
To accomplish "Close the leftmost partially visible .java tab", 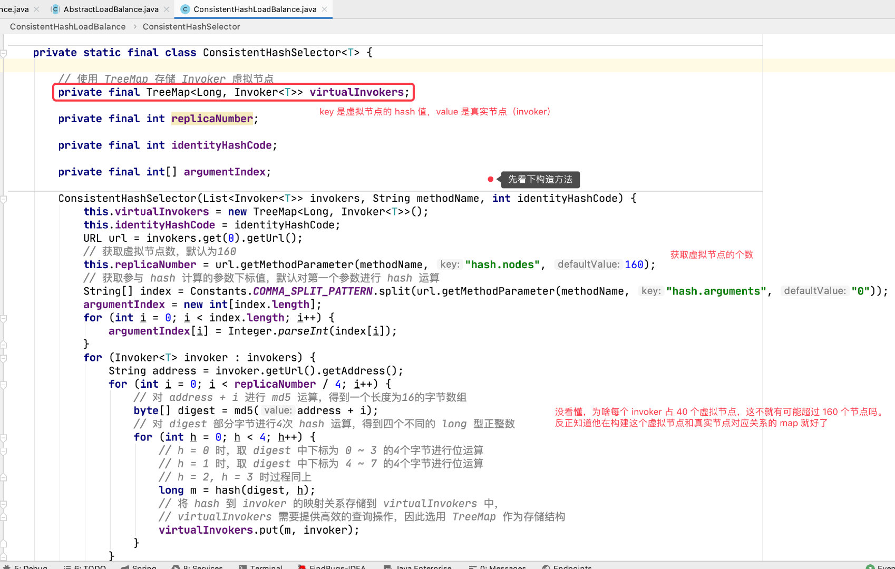I will click(36, 9).
